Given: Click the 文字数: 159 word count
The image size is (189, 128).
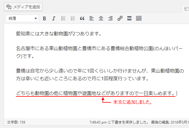Looking at the screenshot, I should [x=16, y=122].
